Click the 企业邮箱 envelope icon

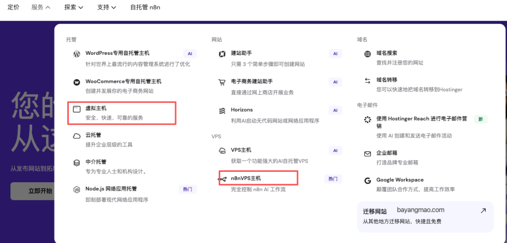pyautogui.click(x=368, y=154)
